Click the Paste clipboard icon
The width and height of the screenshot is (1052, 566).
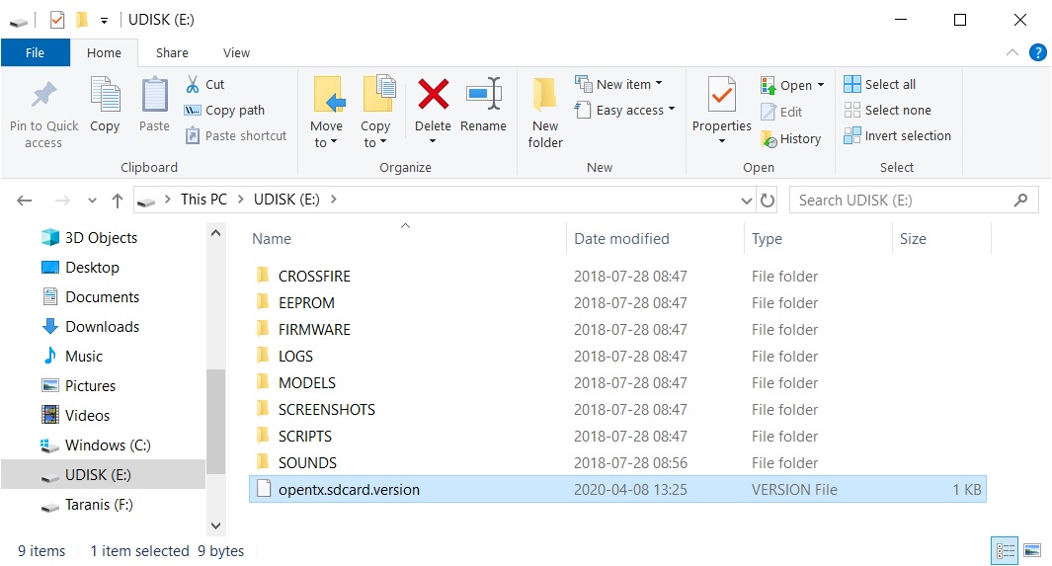click(x=154, y=95)
